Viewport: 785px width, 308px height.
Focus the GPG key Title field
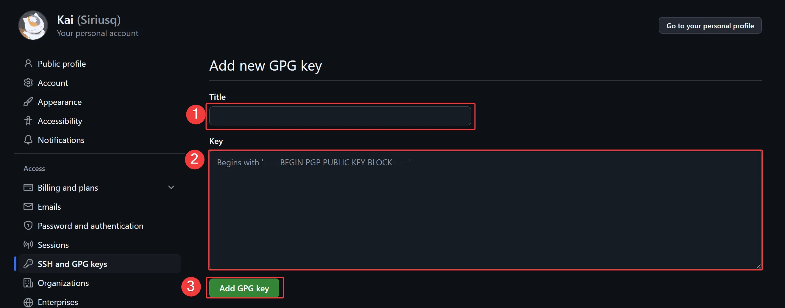tap(340, 116)
